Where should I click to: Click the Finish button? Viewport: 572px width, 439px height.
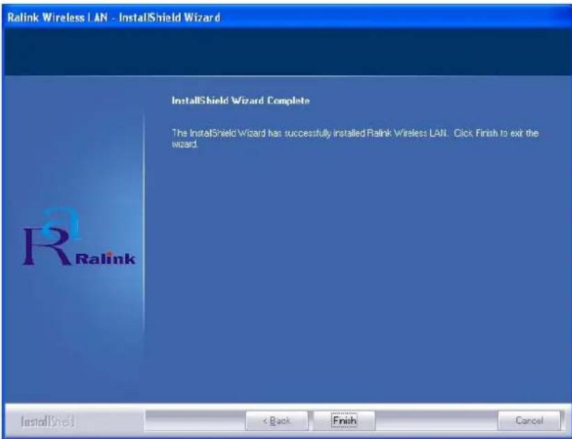344,421
